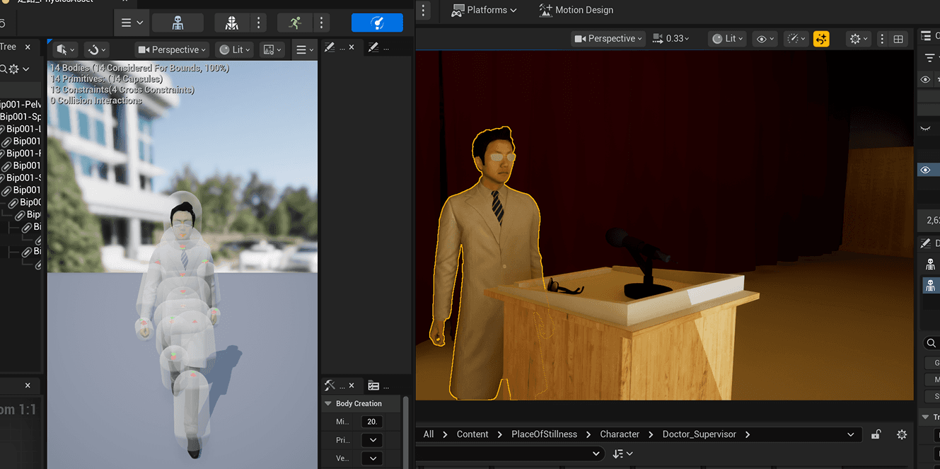Collapse the Body Creation section
Viewport: 940px width, 469px height.
(328, 403)
